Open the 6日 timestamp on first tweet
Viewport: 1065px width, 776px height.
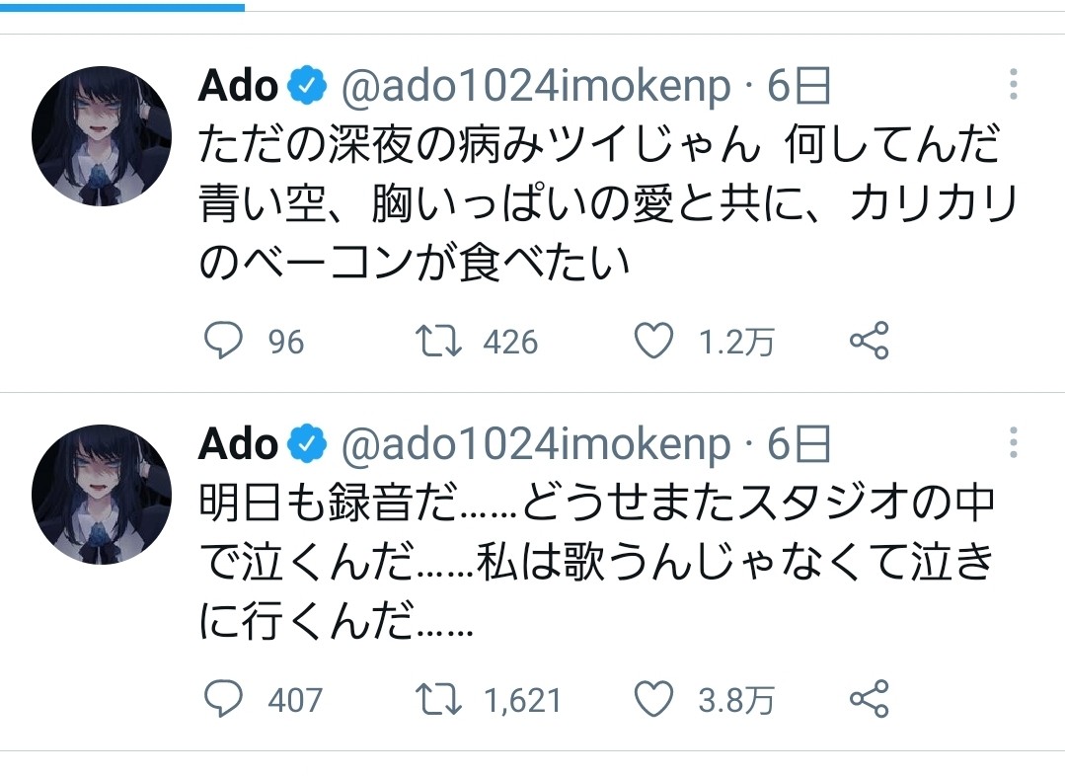[799, 87]
